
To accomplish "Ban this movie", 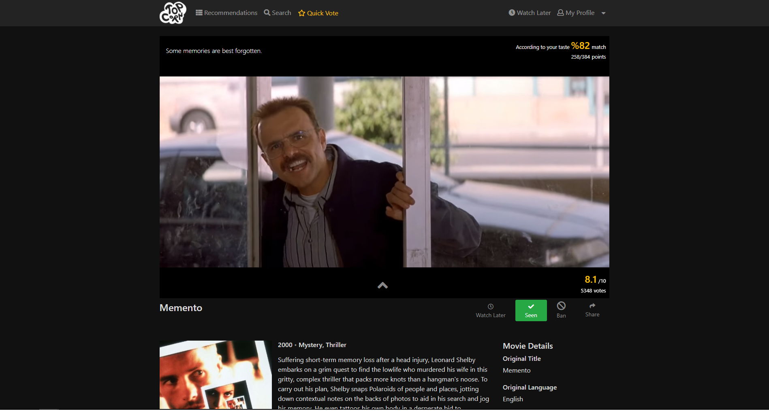I will [x=561, y=310].
